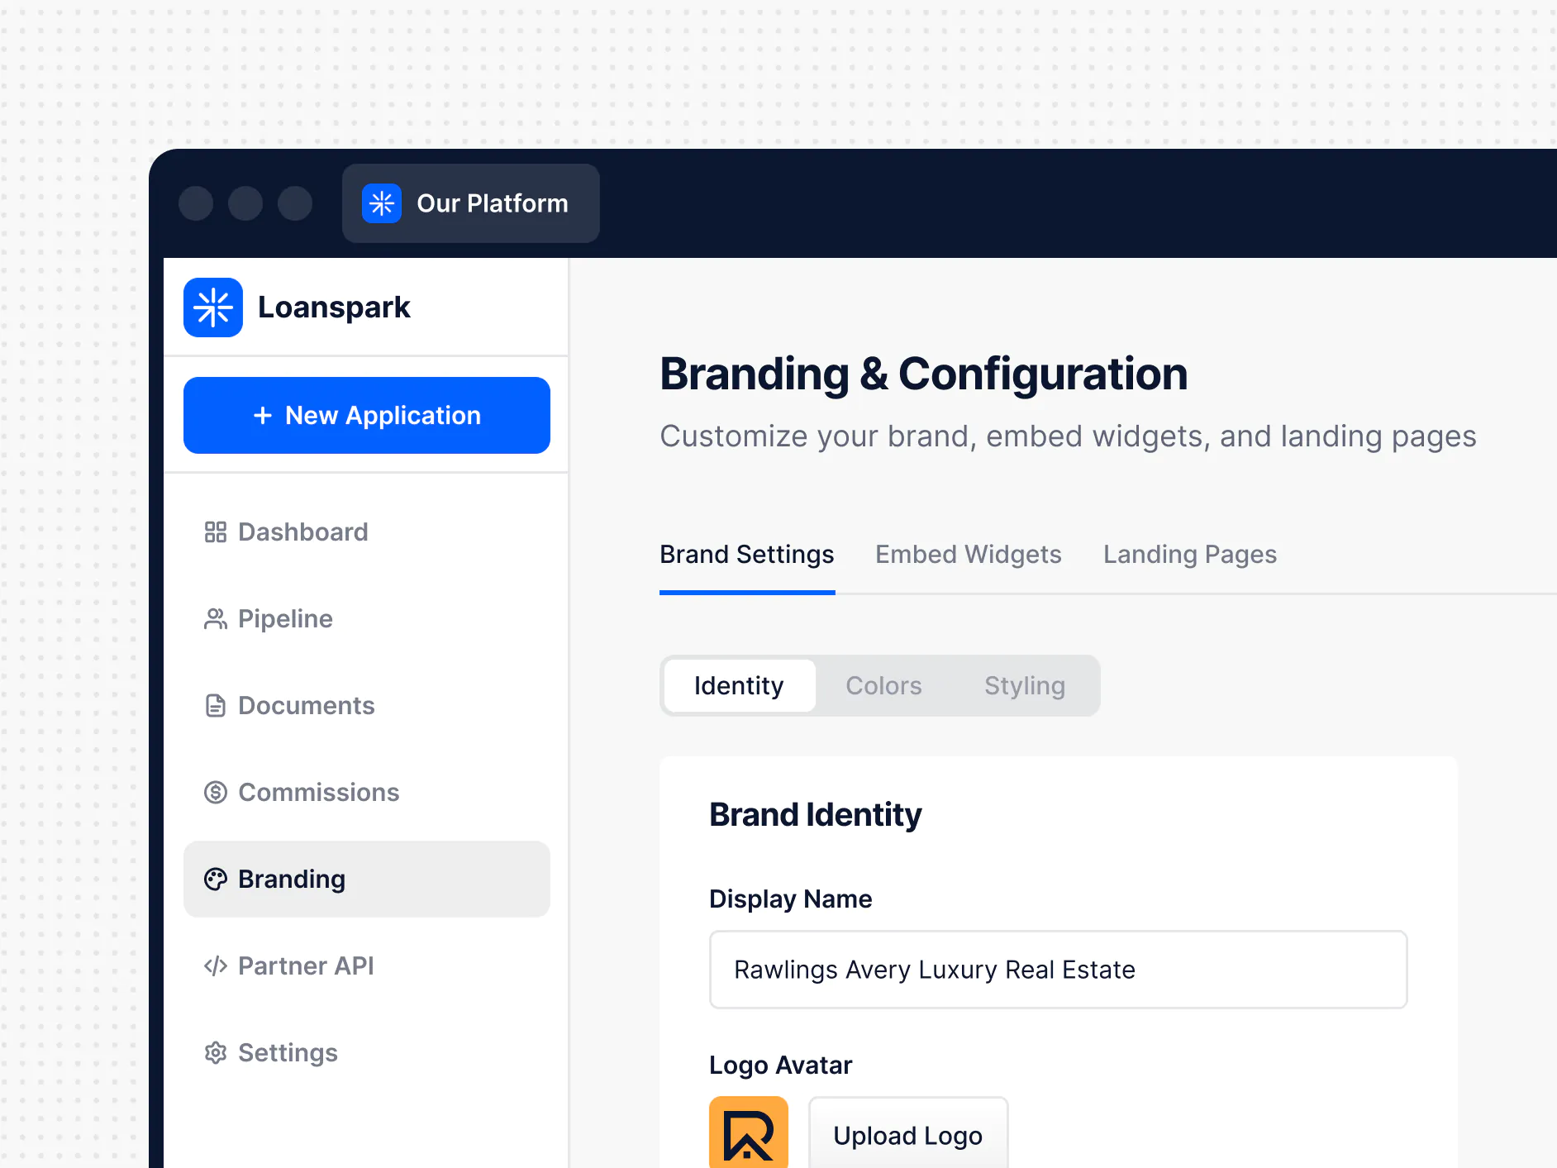The height and width of the screenshot is (1168, 1557).
Task: Open the Partner API page
Action: point(367,966)
